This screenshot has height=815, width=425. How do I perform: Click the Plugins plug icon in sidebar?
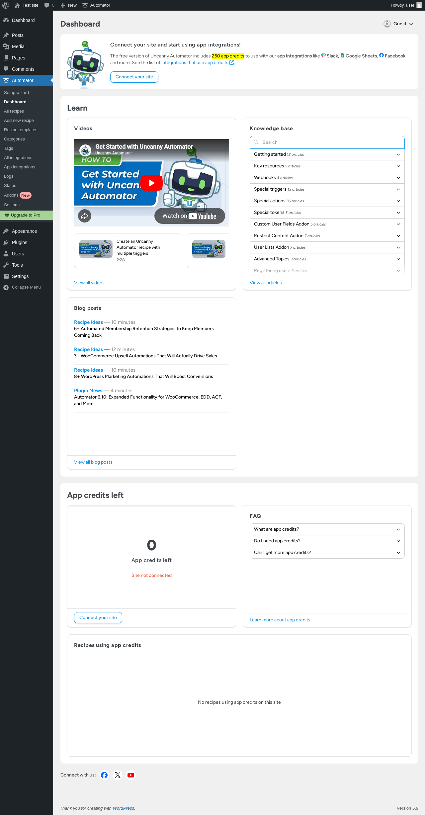click(x=6, y=242)
